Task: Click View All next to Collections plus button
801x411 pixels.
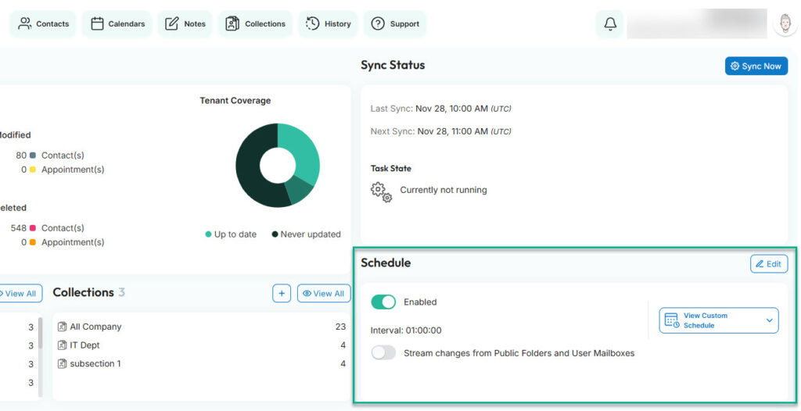Action: click(324, 293)
